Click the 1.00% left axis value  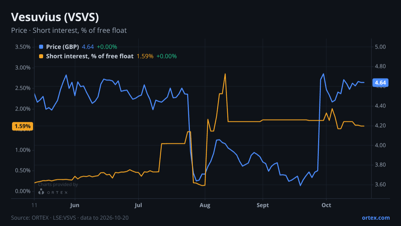tap(23, 150)
